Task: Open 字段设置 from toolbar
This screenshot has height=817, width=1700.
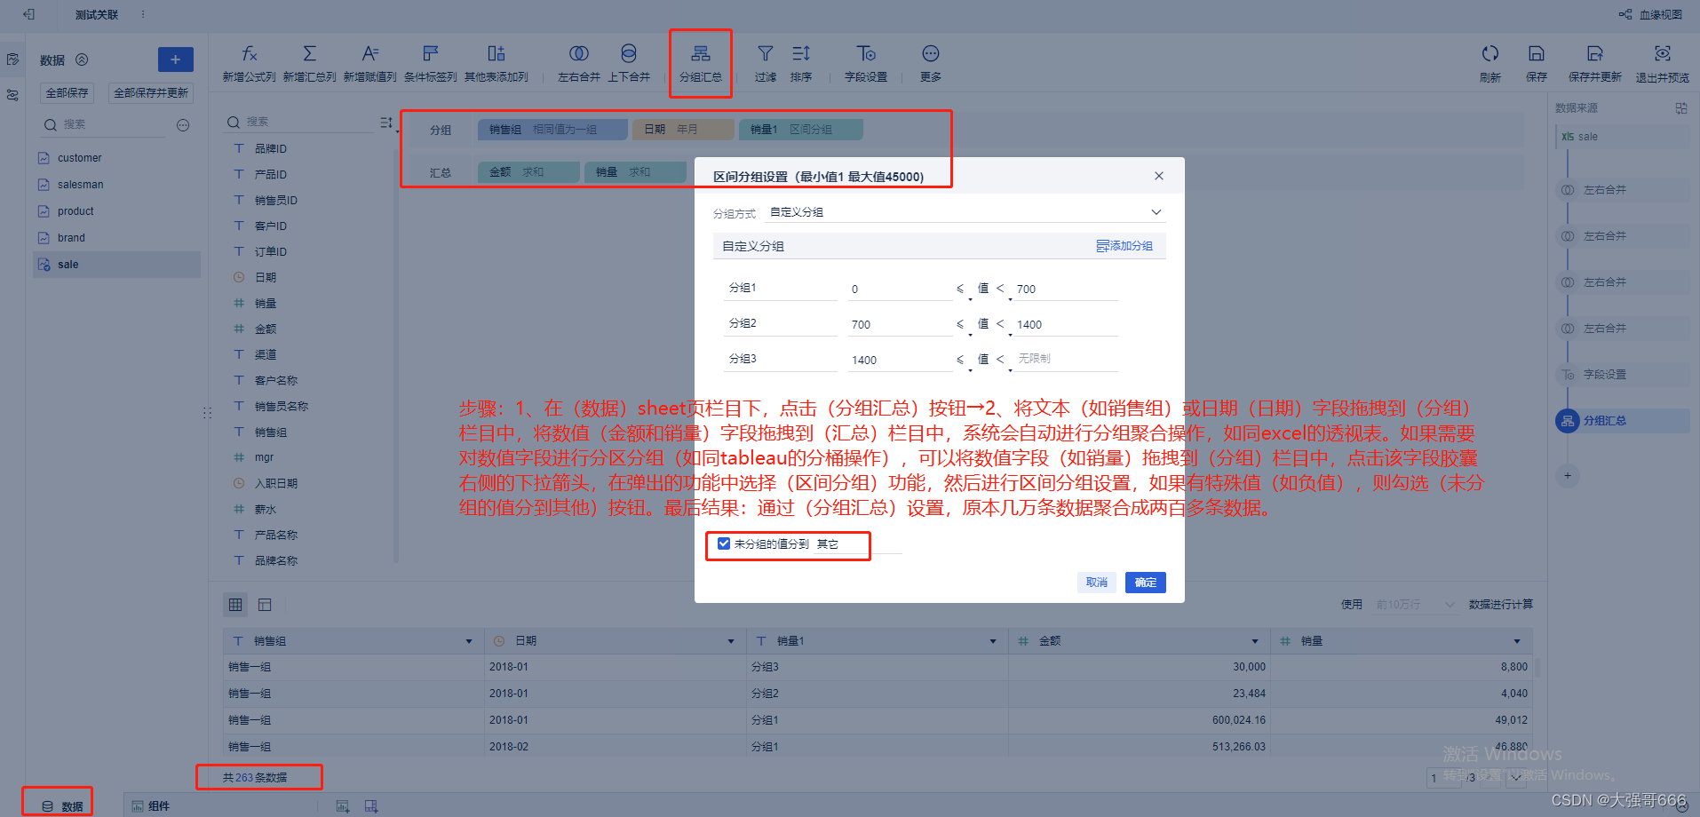Action: (x=866, y=63)
